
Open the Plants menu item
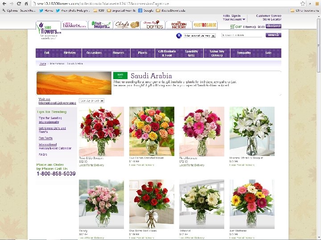click(x=143, y=53)
